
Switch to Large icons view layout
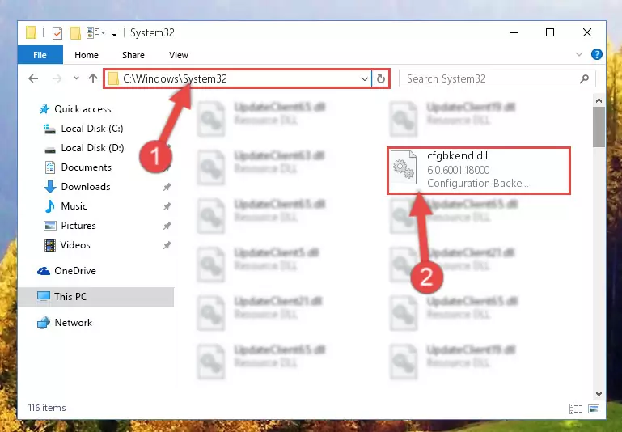click(x=594, y=409)
